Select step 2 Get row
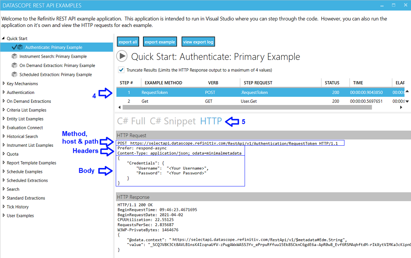 pos(261,101)
